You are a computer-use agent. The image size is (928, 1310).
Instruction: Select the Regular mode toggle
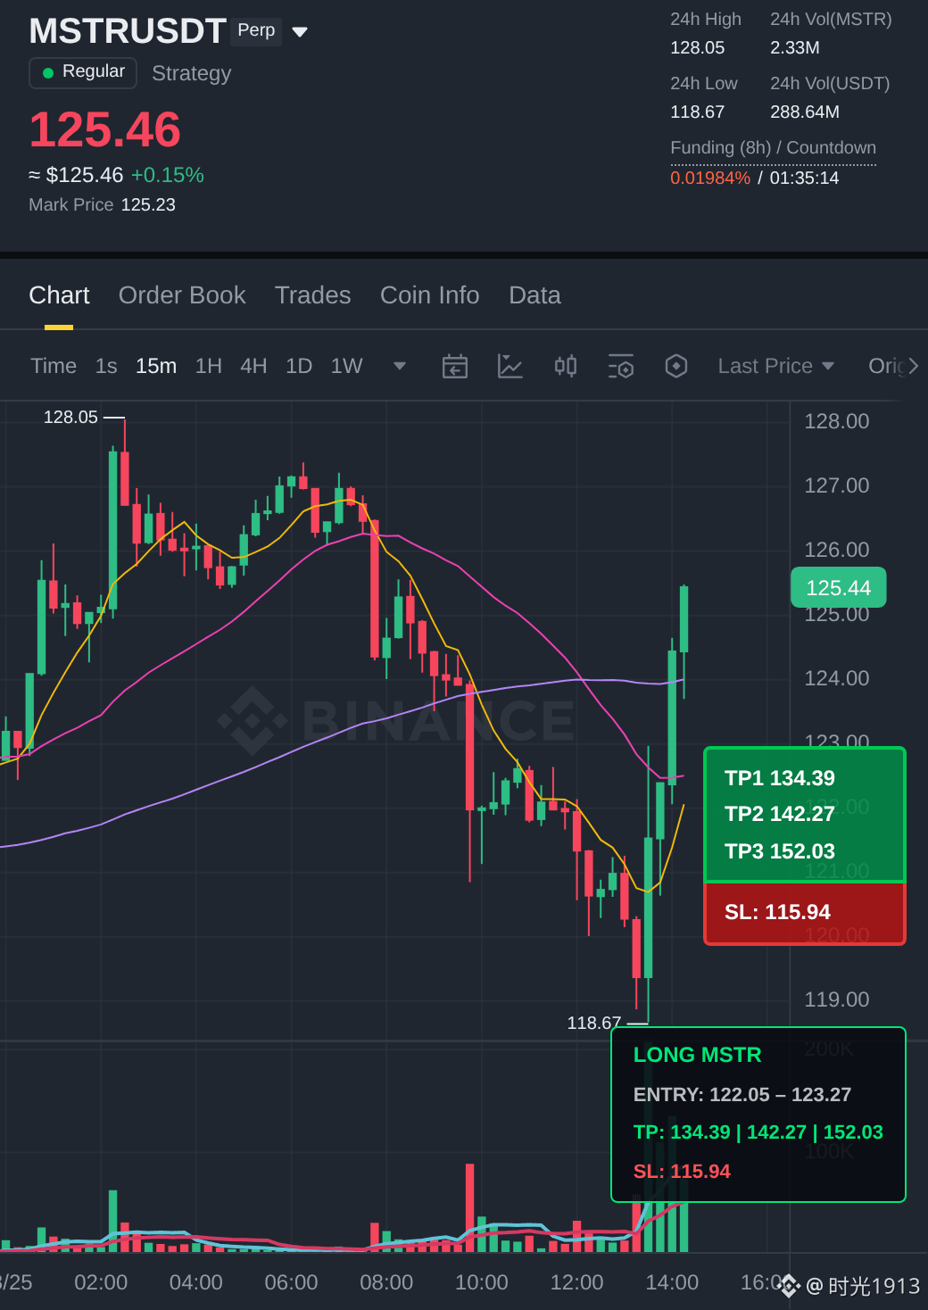coord(83,72)
